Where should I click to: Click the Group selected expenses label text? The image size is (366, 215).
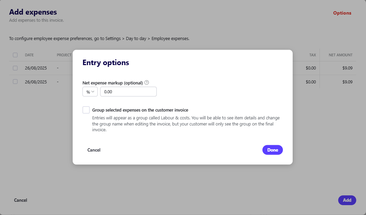(140, 110)
